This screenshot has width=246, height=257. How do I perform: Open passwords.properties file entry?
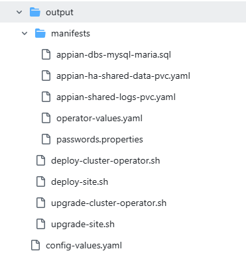[x=99, y=140]
